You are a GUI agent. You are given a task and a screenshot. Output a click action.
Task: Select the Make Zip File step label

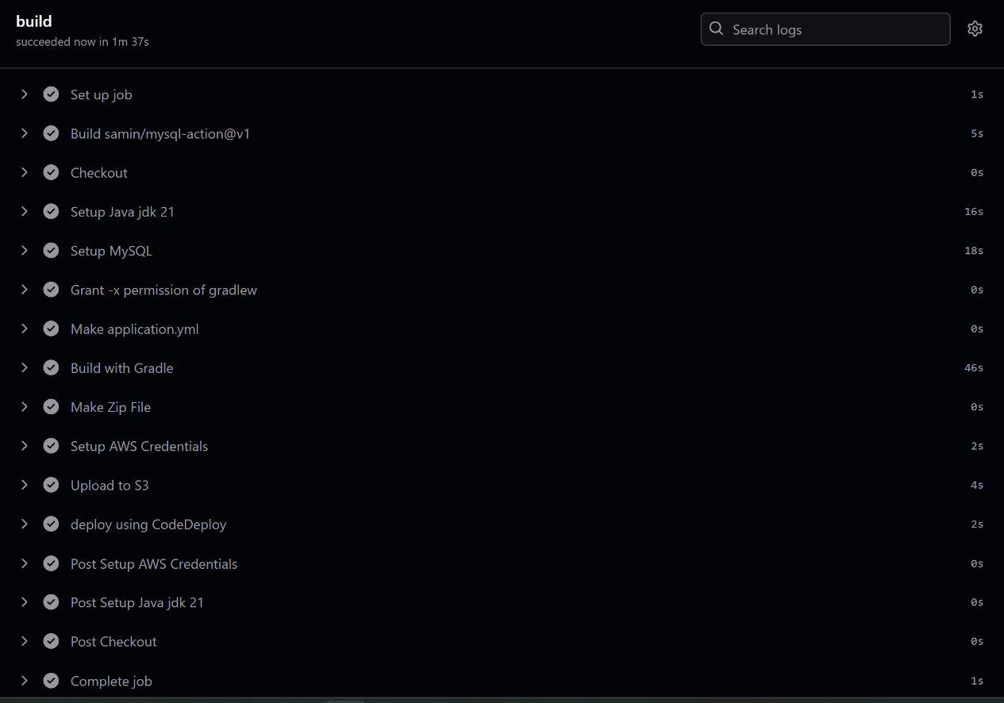pyautogui.click(x=110, y=407)
